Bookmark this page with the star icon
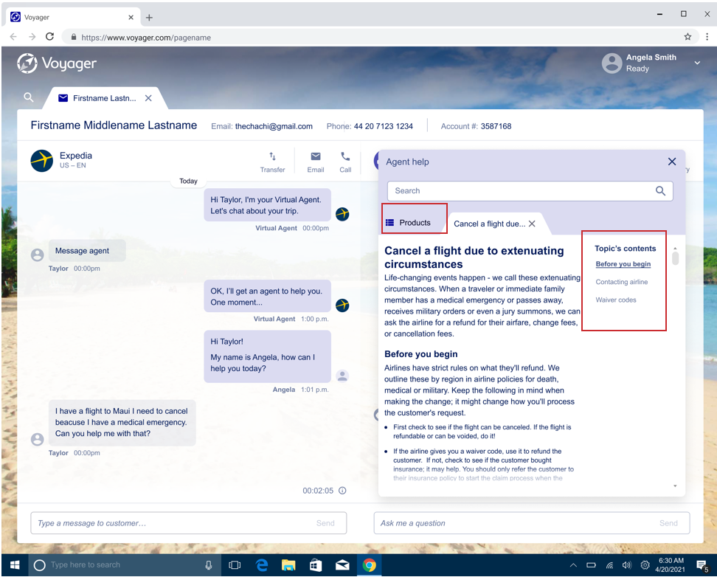 [687, 37]
